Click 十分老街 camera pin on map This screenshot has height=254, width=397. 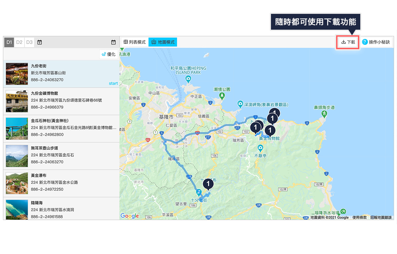coord(199,192)
